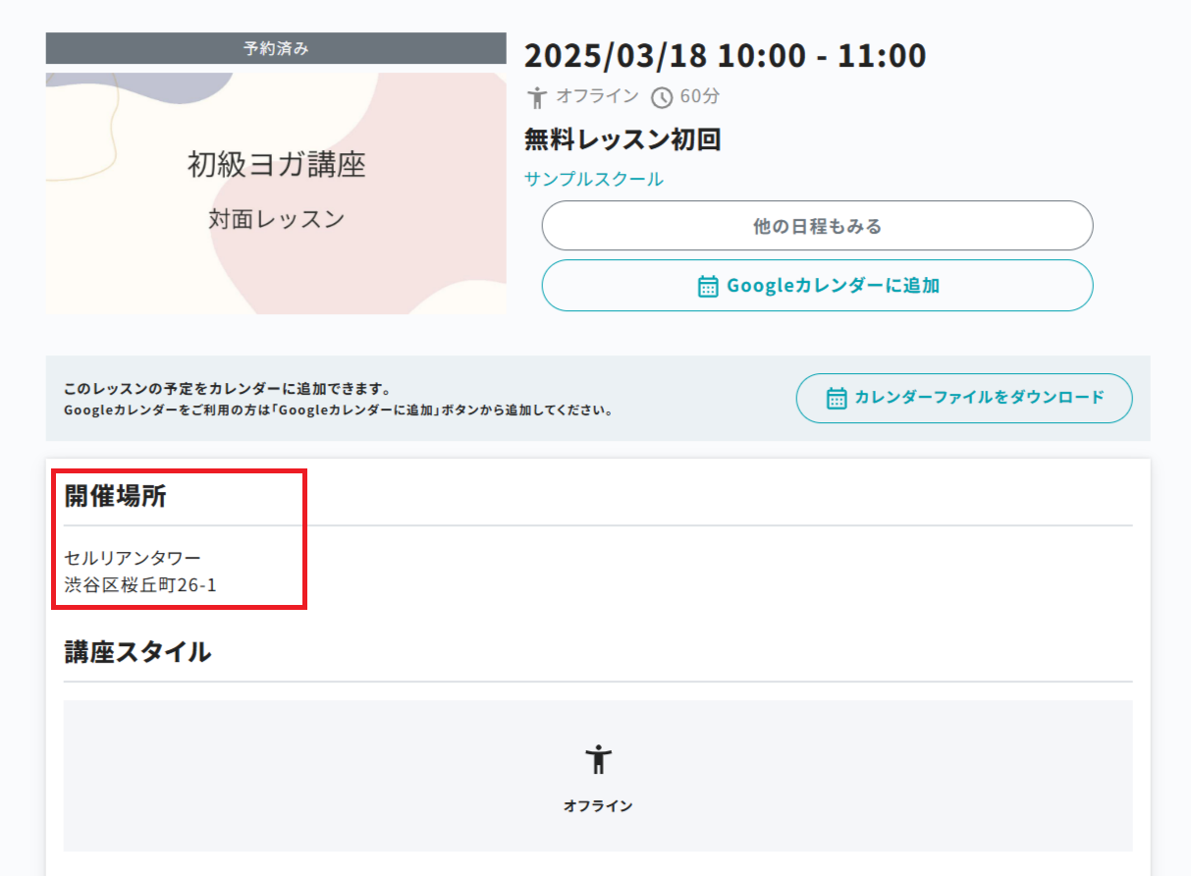
Task: Click the 無料レッスン初回 lesson title
Action: (623, 139)
